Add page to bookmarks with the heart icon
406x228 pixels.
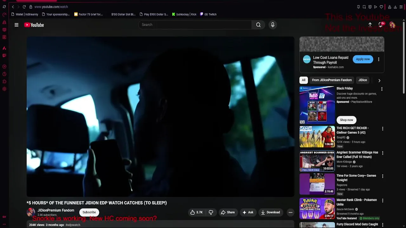click(381, 7)
